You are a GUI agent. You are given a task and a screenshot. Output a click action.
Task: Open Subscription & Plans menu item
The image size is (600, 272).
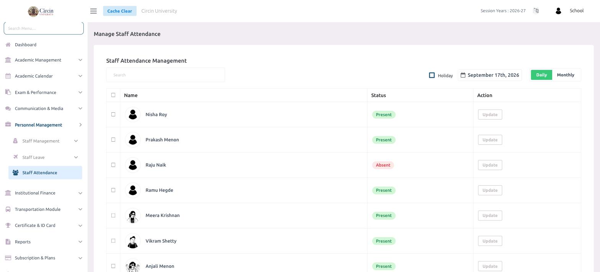pyautogui.click(x=44, y=258)
